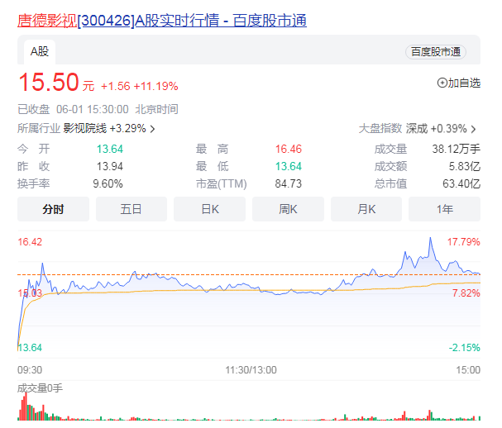502x428 pixels.
Task: Click the 百度股市通 badge button
Action: pyautogui.click(x=435, y=51)
